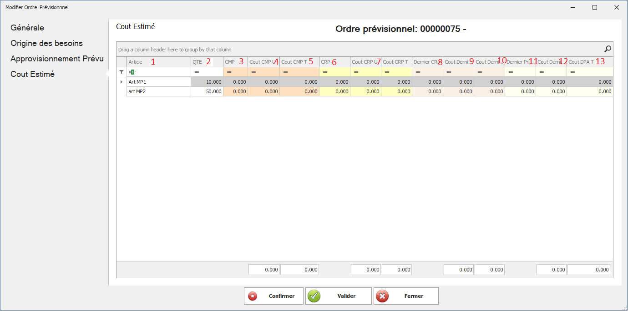Click the Article filter condition icon
628x311 pixels.
click(132, 72)
